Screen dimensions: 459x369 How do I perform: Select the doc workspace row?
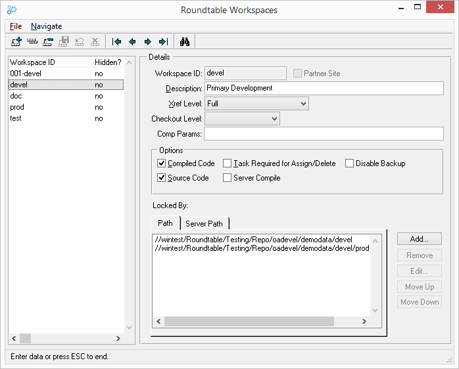click(66, 96)
